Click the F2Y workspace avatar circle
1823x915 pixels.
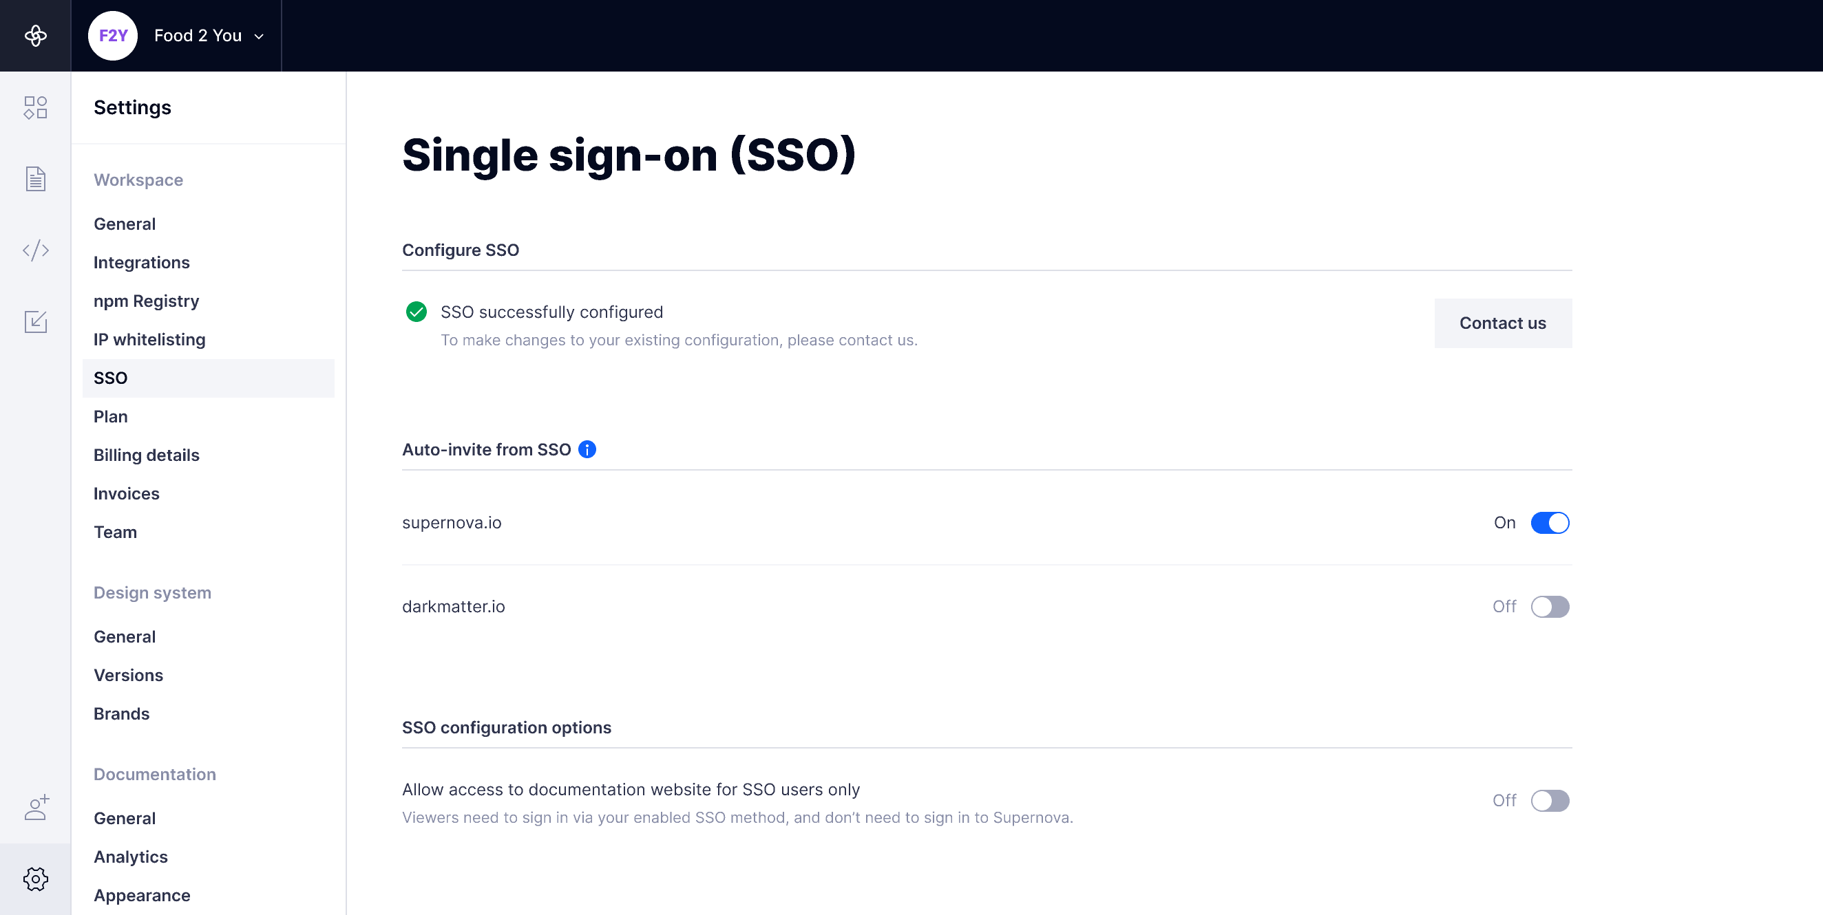[112, 35]
